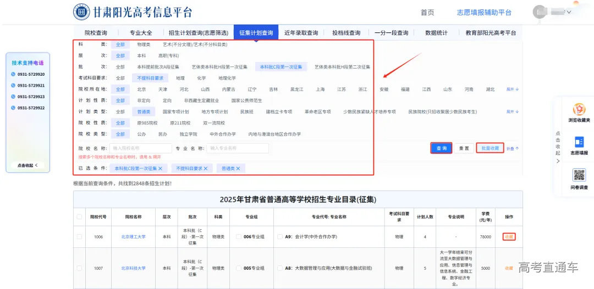
Task: Open the 志愿填报辅助平台 top link
Action: coord(484,13)
